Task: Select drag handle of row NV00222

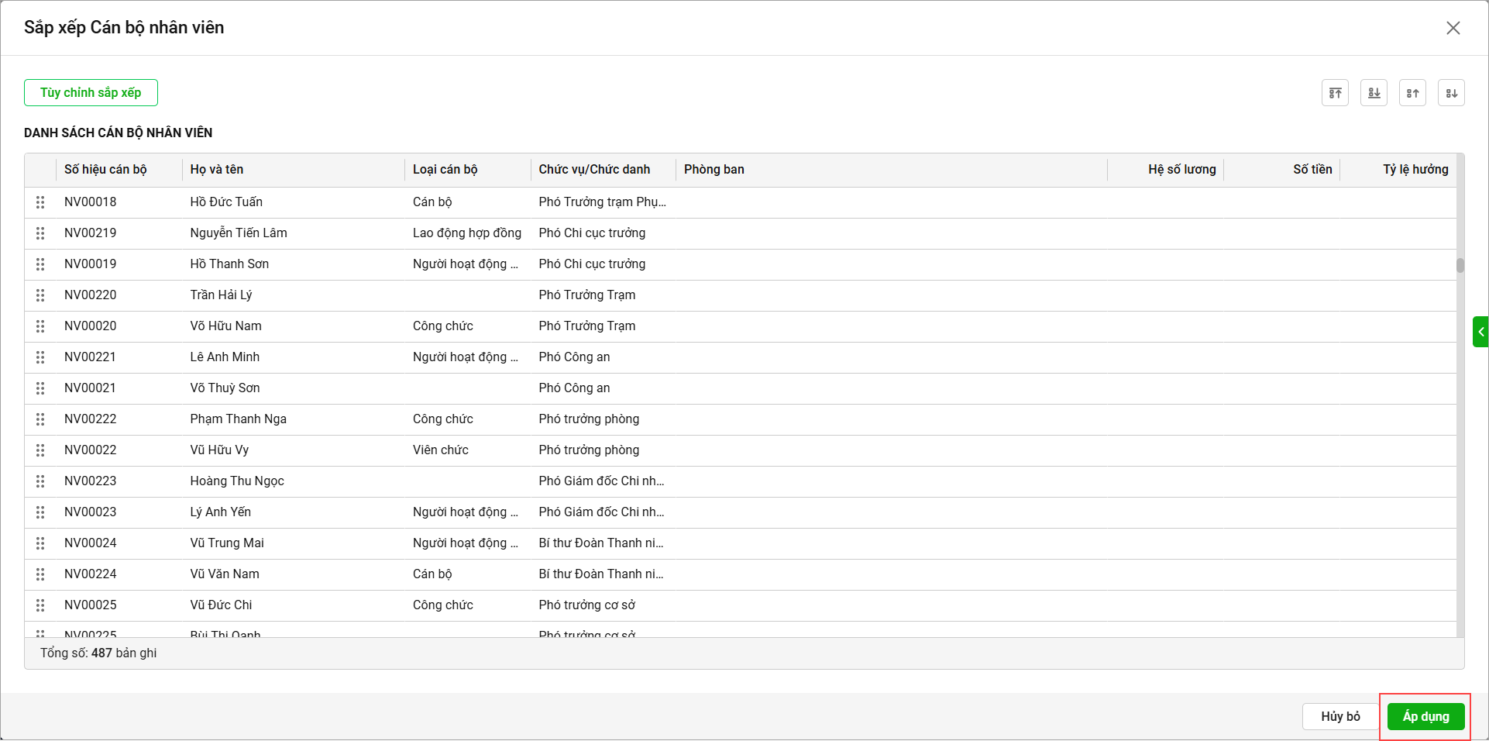Action: pos(40,419)
